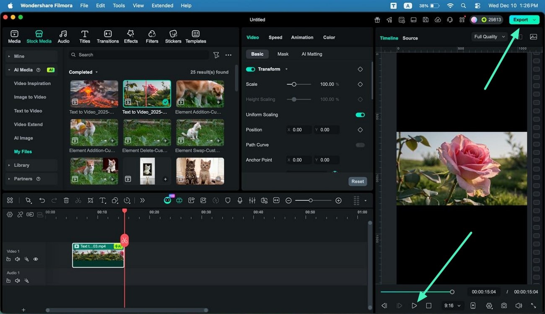This screenshot has width=545, height=314.
Task: Open the Extended menu in the menu bar
Action: tap(162, 5)
